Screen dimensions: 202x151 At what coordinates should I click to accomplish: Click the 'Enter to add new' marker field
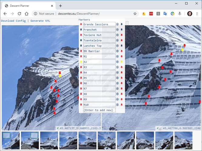click(99, 110)
